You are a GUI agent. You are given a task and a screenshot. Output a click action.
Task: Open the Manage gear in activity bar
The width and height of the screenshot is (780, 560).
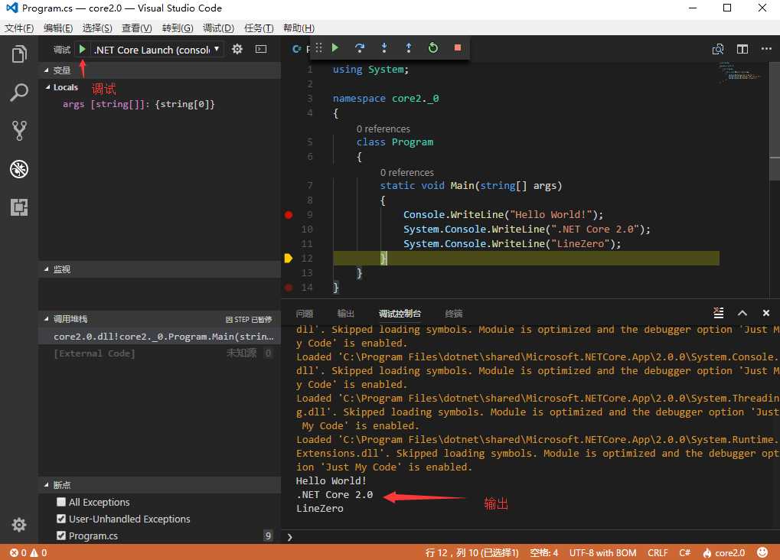[x=19, y=525]
